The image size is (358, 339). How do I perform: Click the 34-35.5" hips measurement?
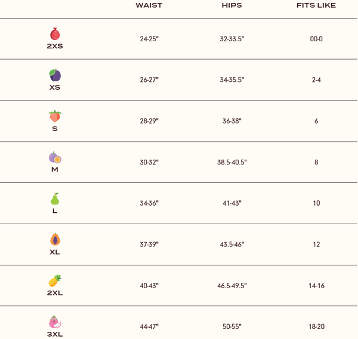tap(232, 80)
